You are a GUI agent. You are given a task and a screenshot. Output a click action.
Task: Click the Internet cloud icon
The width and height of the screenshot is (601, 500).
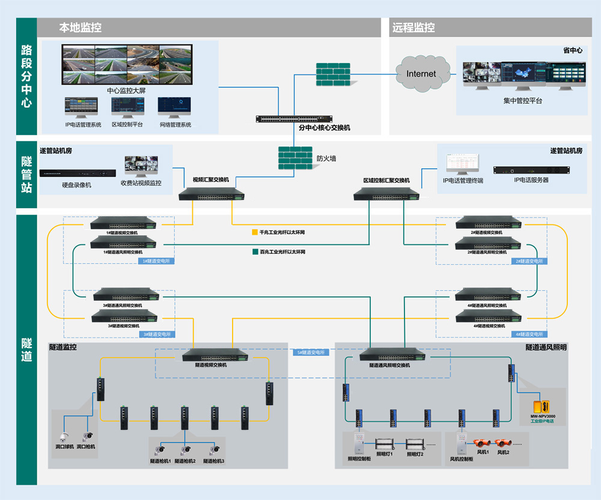[x=421, y=73]
